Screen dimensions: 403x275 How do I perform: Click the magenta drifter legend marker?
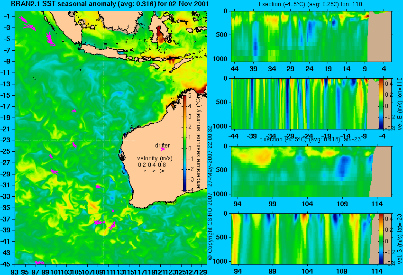tap(163, 149)
